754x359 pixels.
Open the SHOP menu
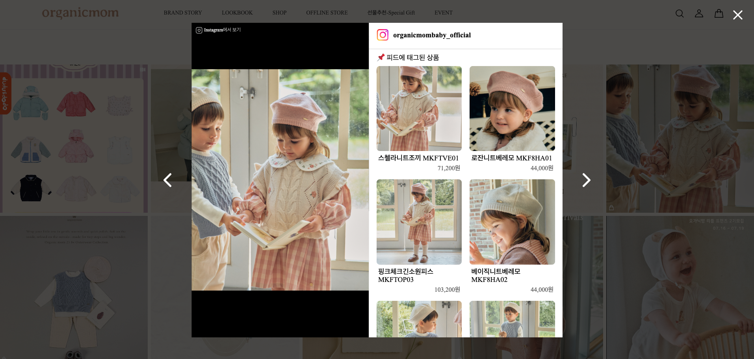point(279,13)
